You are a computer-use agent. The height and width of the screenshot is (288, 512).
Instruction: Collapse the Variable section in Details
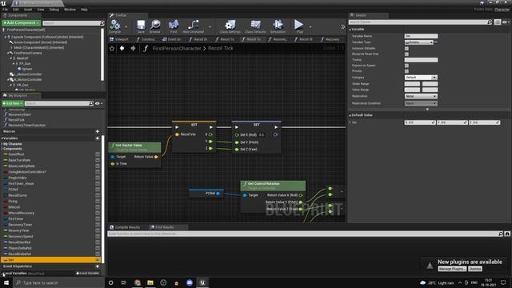pyautogui.click(x=350, y=30)
